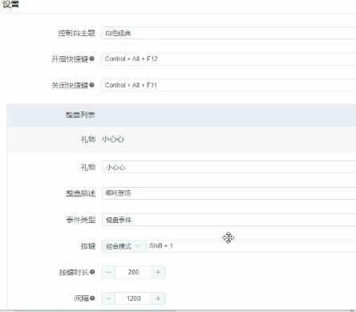Screen dimensions: 356x312
Task: Open the 事件类型 dropdown showing 键盘事件
Action: coord(229,220)
